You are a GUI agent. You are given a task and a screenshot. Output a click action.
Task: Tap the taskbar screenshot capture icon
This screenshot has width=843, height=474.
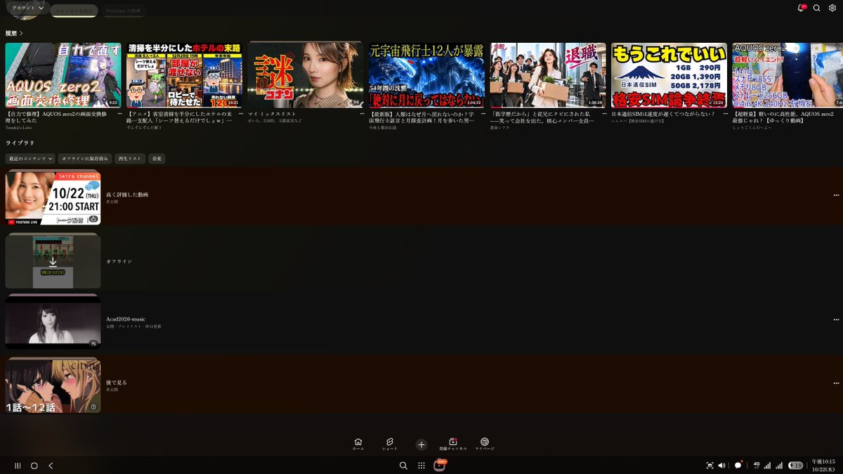(710, 466)
